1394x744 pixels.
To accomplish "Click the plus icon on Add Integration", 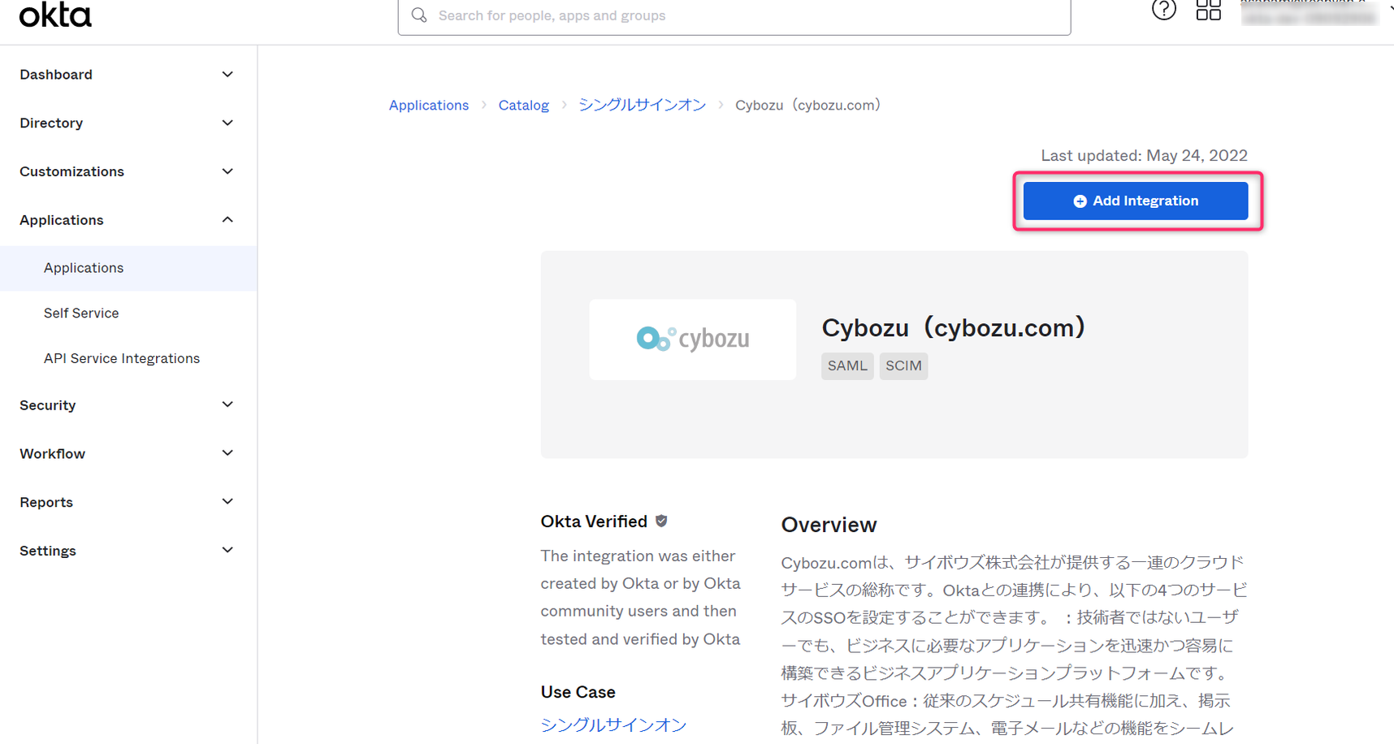I will point(1080,201).
